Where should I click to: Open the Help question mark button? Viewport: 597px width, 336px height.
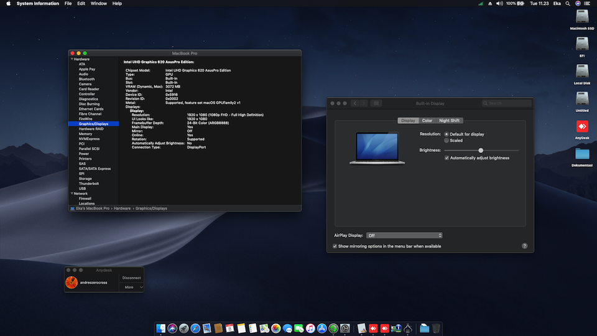click(524, 246)
